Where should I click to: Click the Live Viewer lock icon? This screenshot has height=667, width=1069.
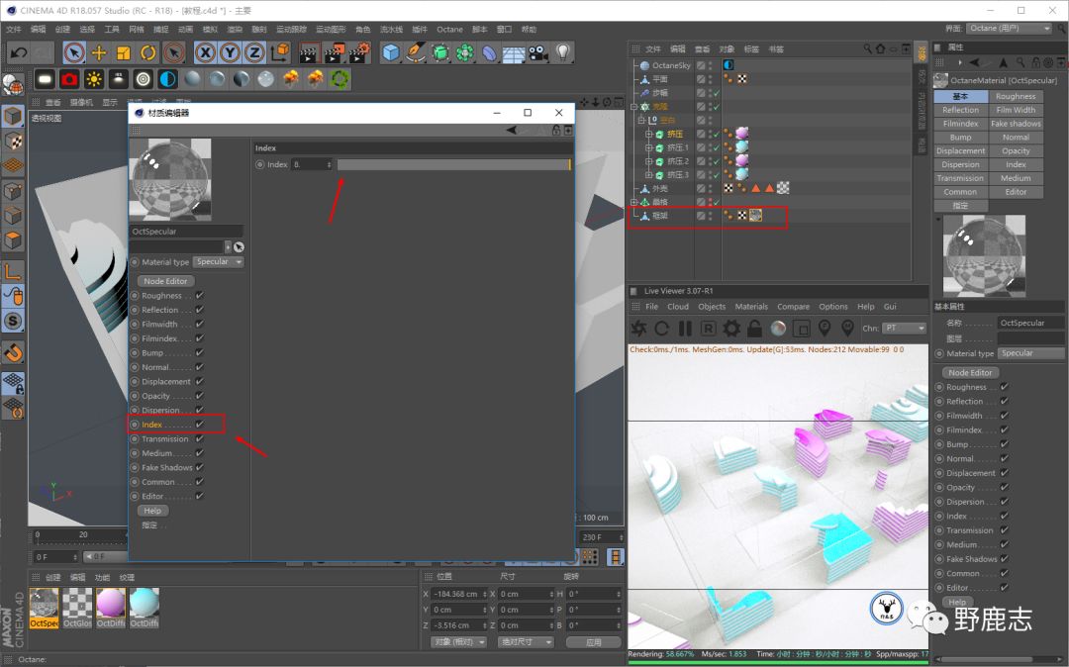point(754,329)
